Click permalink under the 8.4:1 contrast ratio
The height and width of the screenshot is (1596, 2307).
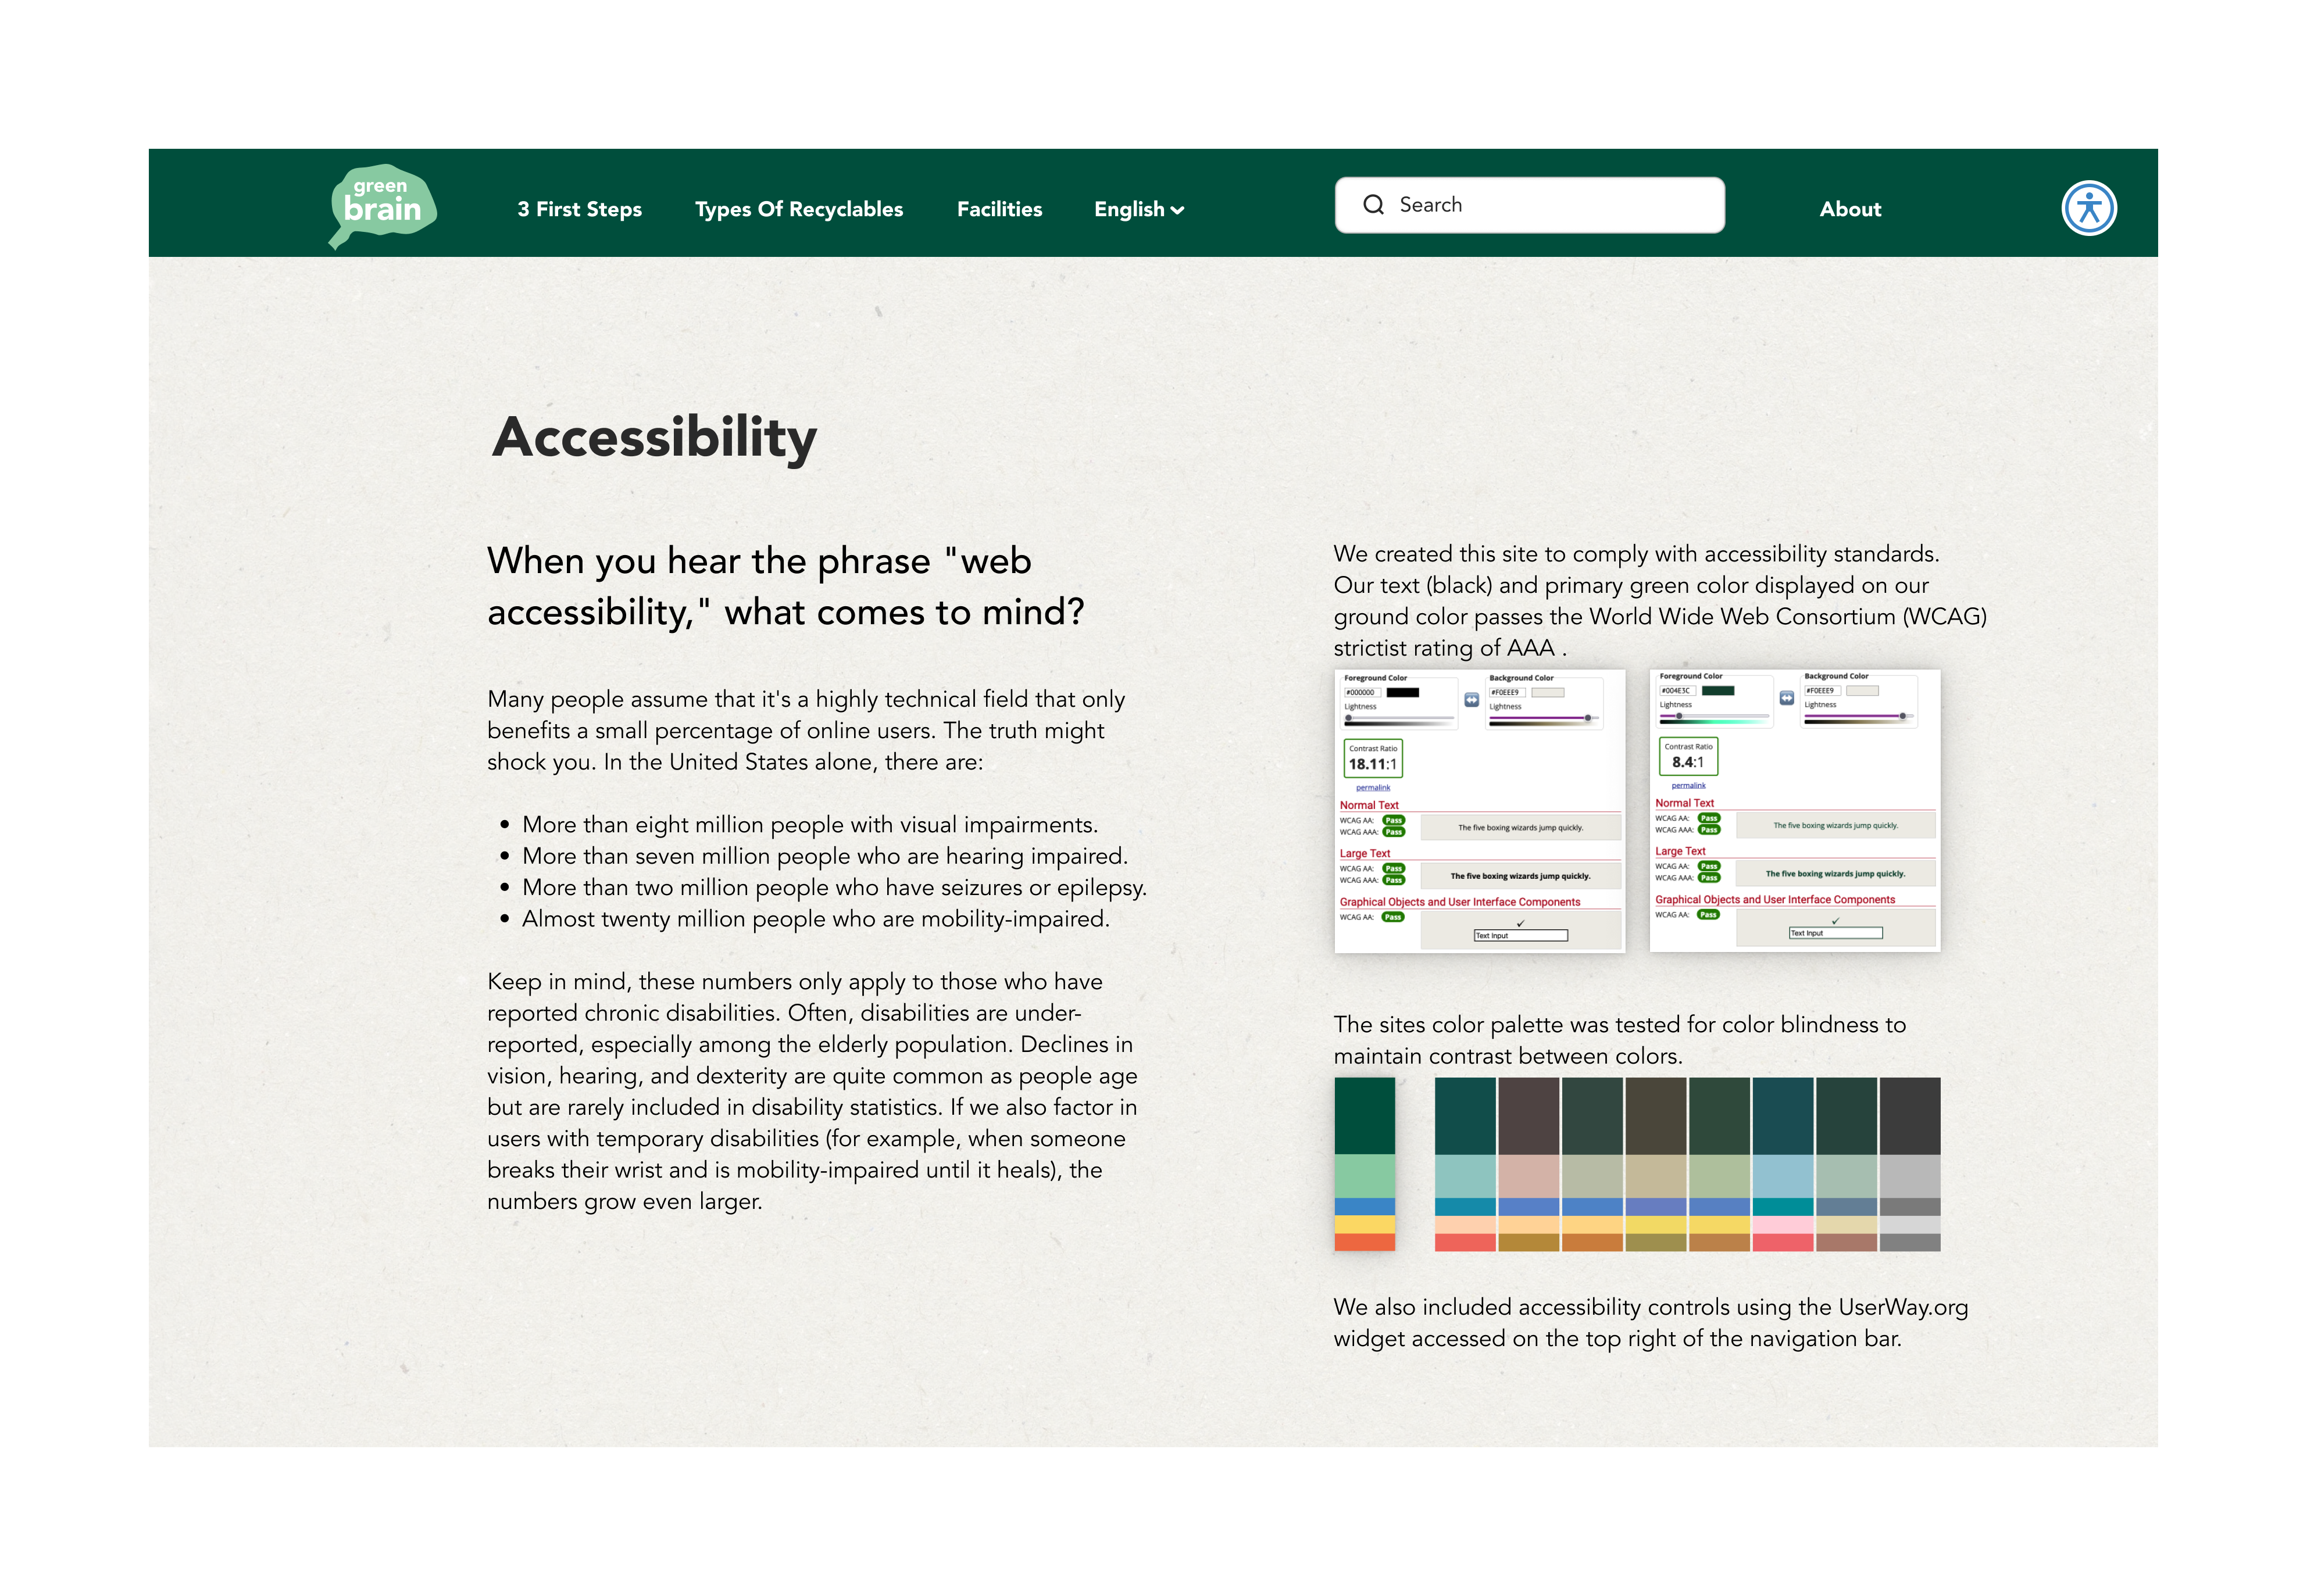click(1688, 786)
